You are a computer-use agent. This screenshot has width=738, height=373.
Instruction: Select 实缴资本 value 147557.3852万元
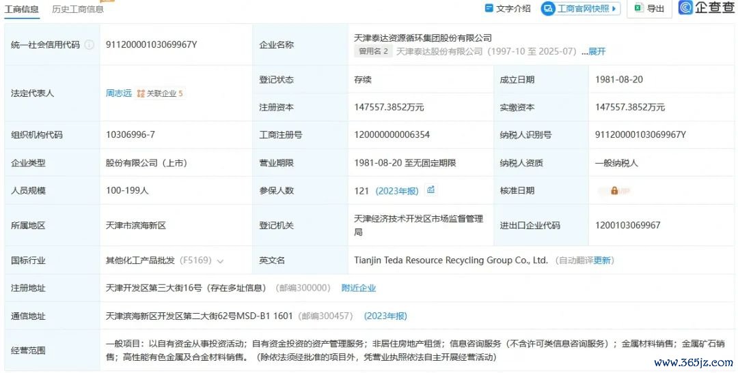(x=630, y=108)
